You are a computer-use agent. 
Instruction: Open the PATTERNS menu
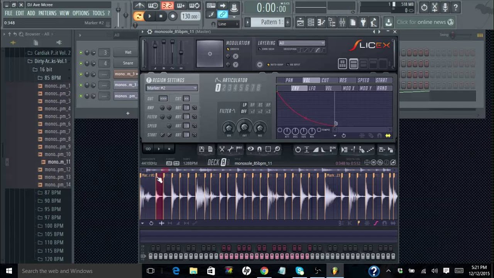(47, 13)
